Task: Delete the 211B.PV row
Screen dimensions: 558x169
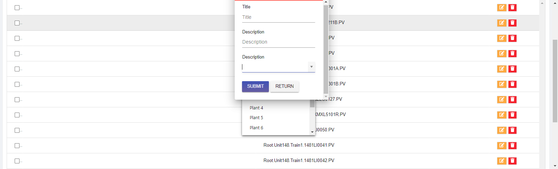Action: pyautogui.click(x=512, y=23)
